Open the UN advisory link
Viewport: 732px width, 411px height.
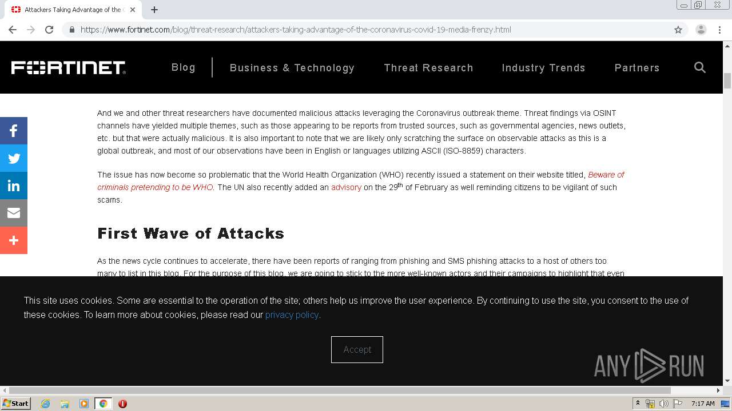[346, 187]
